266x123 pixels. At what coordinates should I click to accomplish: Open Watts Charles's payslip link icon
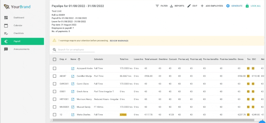[73, 115]
